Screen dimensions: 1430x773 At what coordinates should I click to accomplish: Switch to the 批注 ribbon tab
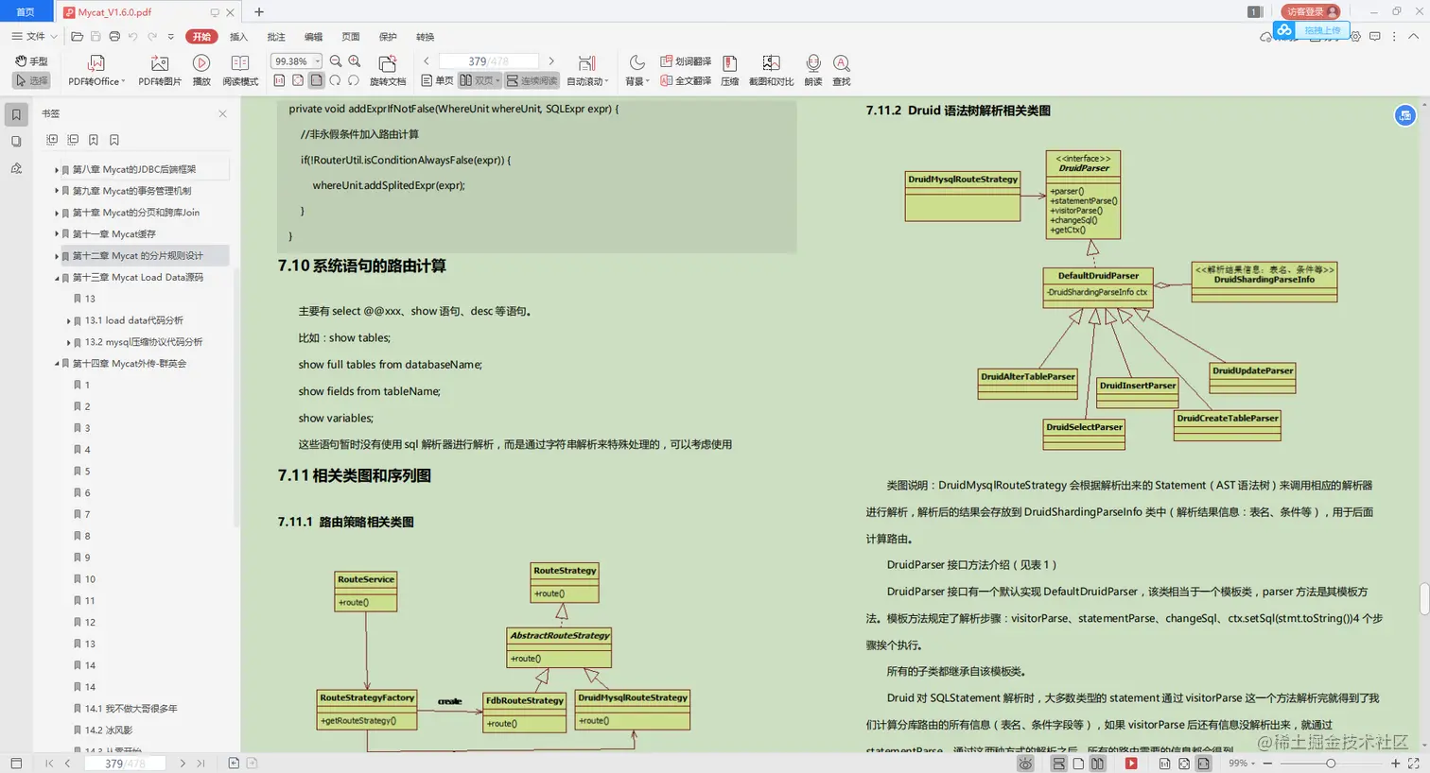pos(276,37)
